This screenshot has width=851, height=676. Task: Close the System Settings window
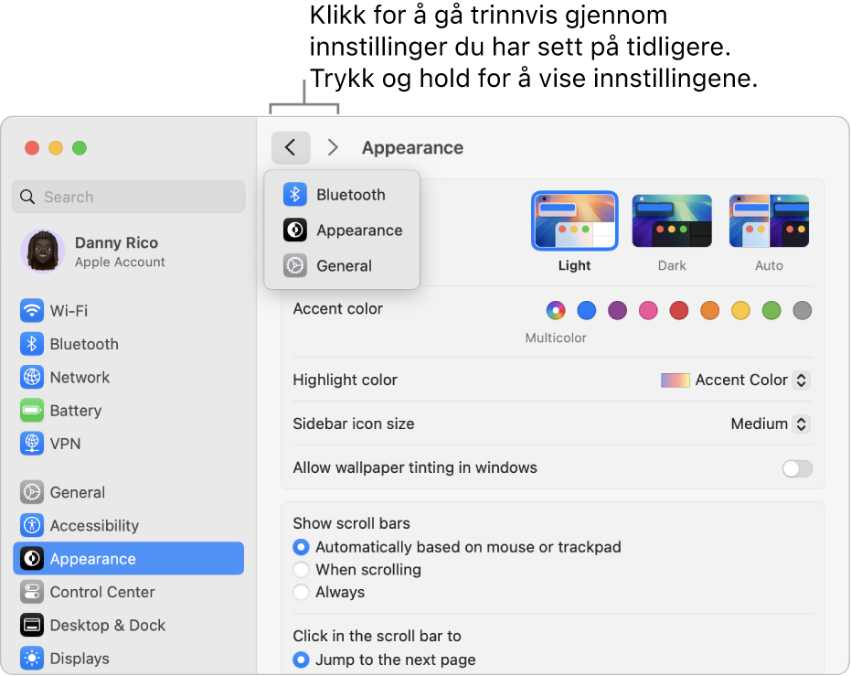[x=32, y=147]
